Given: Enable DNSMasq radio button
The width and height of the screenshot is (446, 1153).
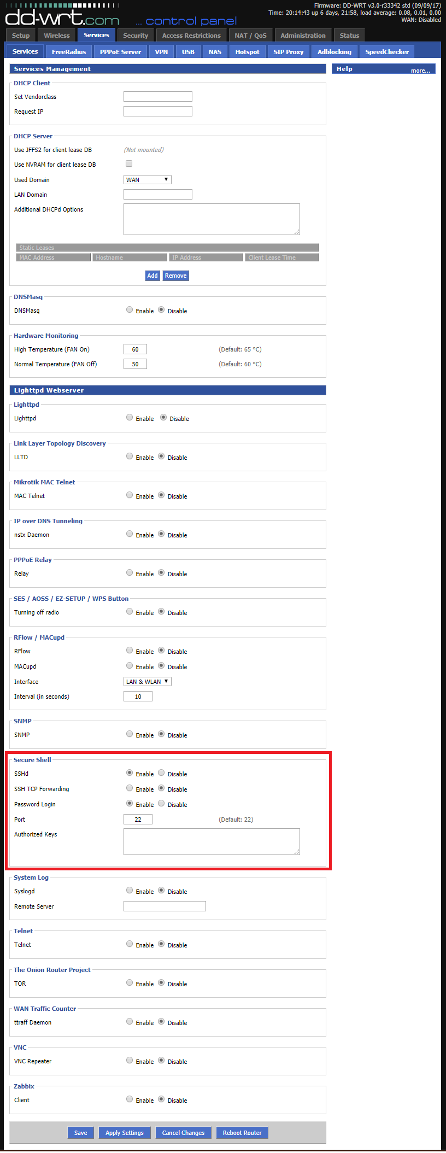Looking at the screenshot, I should click(130, 309).
